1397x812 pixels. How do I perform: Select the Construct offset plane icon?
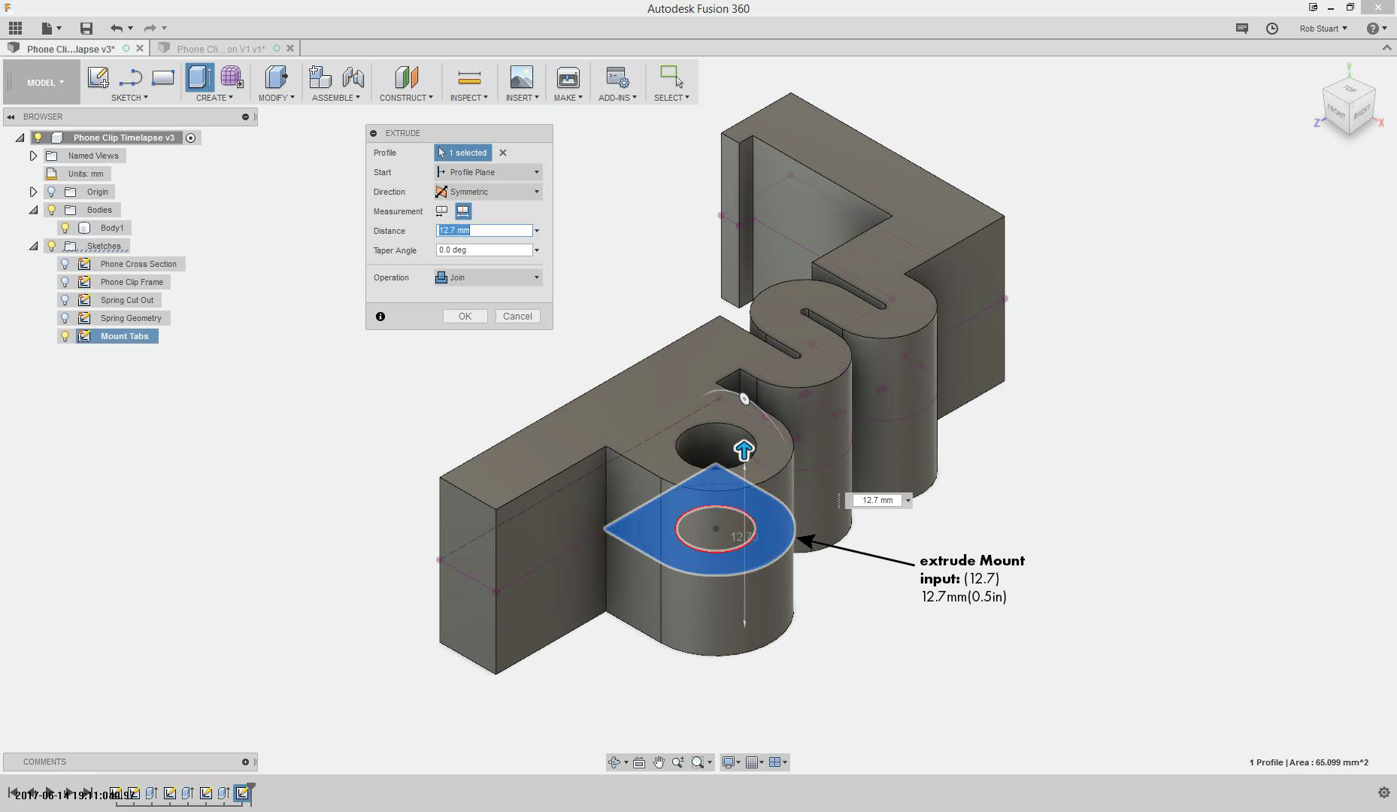pyautogui.click(x=406, y=77)
